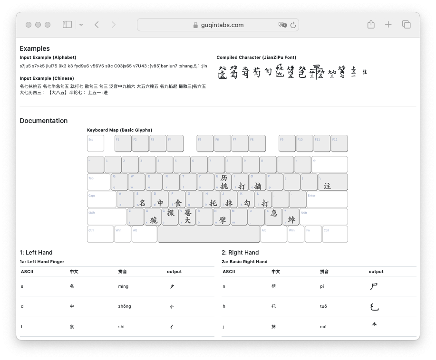Expand the tab group dropdown arrow
Screen dimensions: 436x360
click(x=81, y=25)
